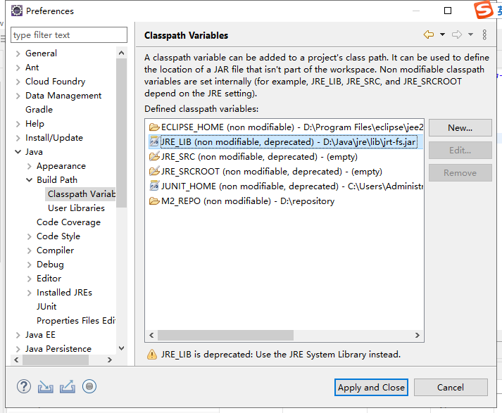The height and width of the screenshot is (413, 502).
Task: Open the Help icon at dialog bottom
Action: coord(25,386)
